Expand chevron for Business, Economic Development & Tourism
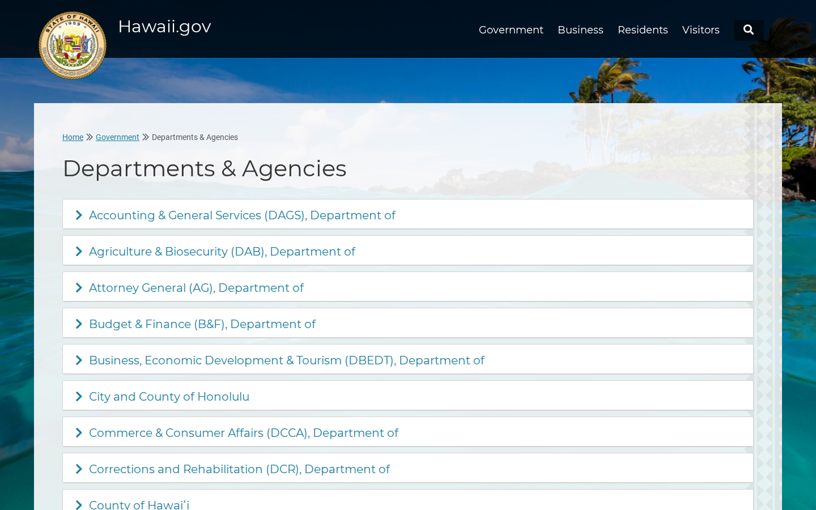 (x=79, y=360)
